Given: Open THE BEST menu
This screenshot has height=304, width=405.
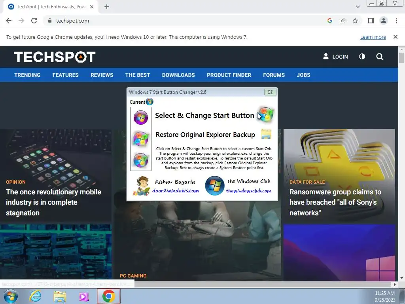Looking at the screenshot, I should pos(138,75).
